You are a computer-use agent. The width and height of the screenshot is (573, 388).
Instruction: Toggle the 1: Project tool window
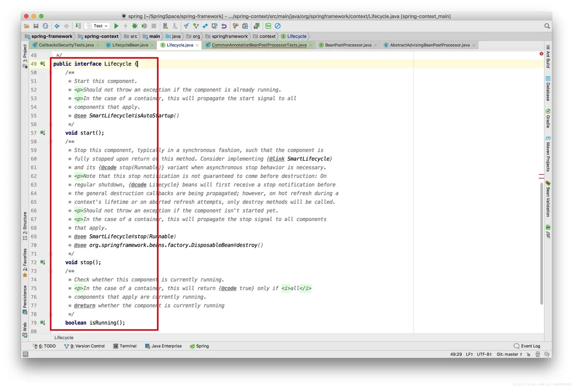pyautogui.click(x=25, y=56)
